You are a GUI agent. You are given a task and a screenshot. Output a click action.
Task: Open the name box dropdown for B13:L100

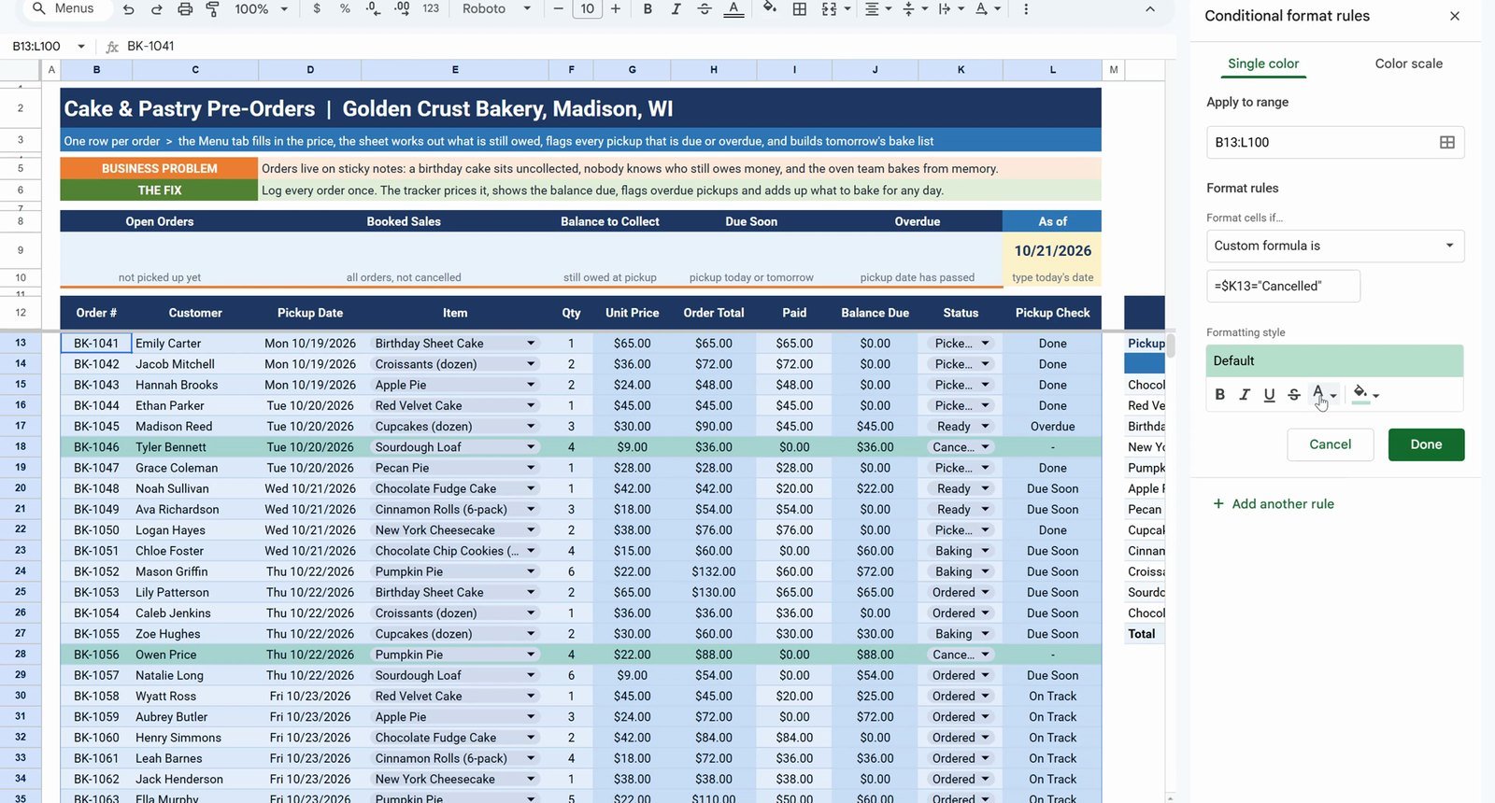coord(81,47)
